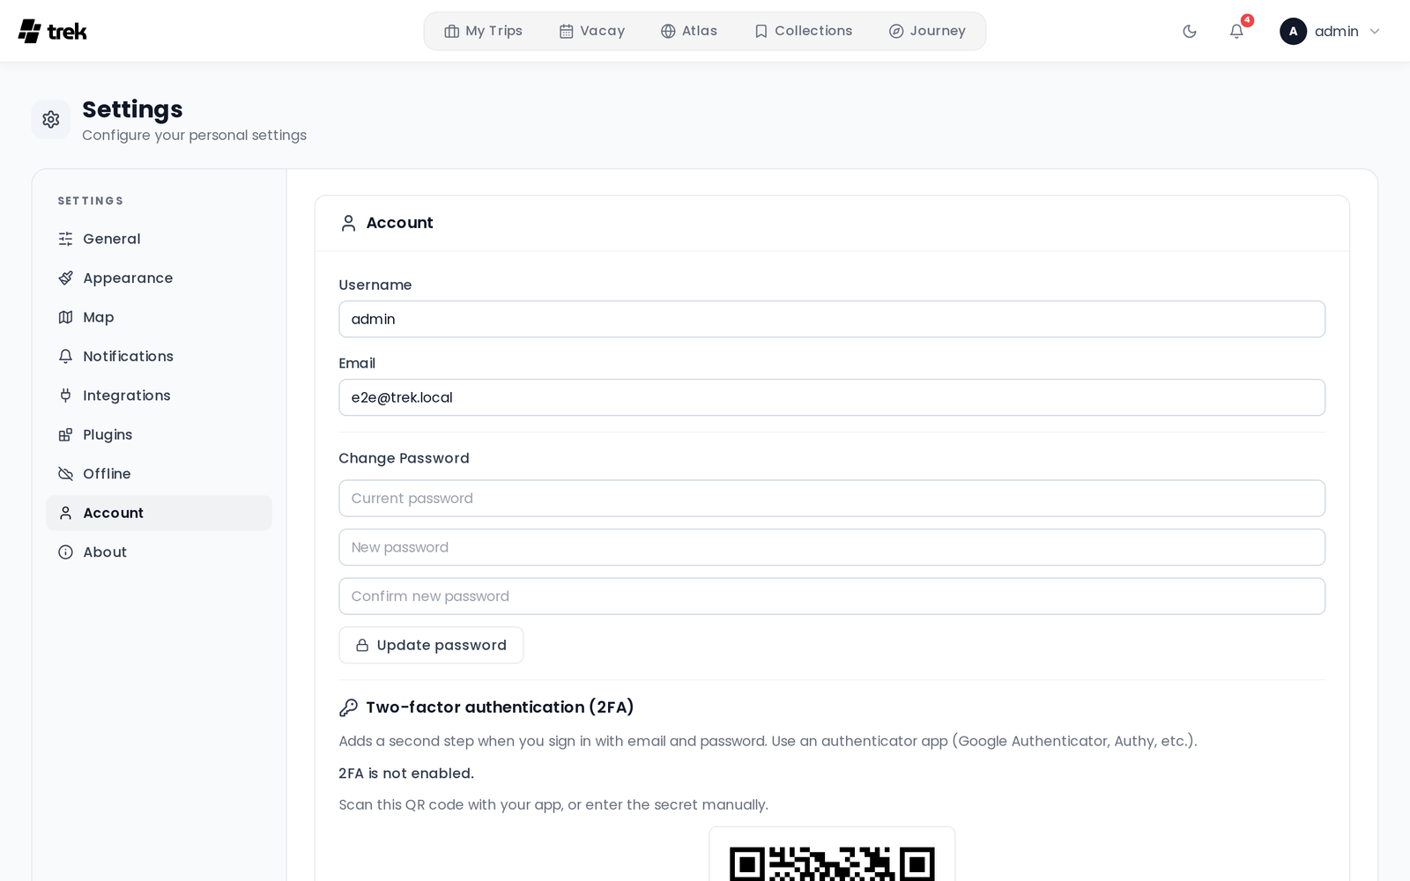Navigate to the Journey tab
This screenshot has height=881, width=1410.
click(927, 31)
